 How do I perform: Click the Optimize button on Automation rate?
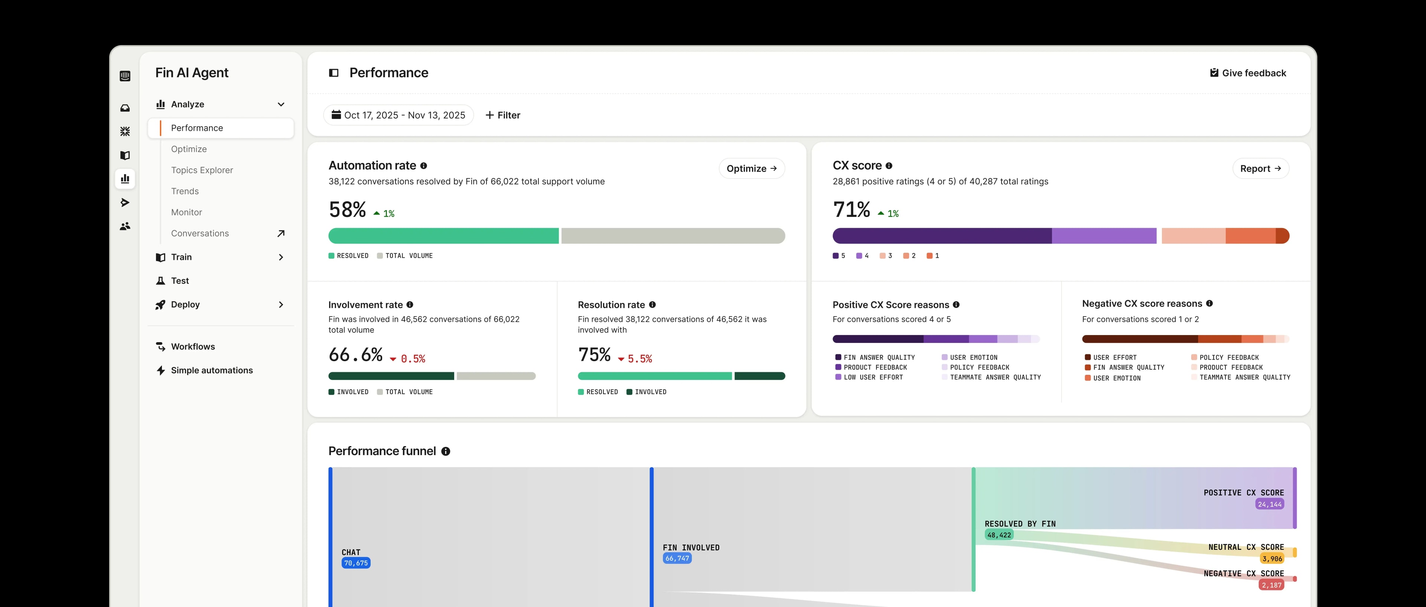[752, 168]
